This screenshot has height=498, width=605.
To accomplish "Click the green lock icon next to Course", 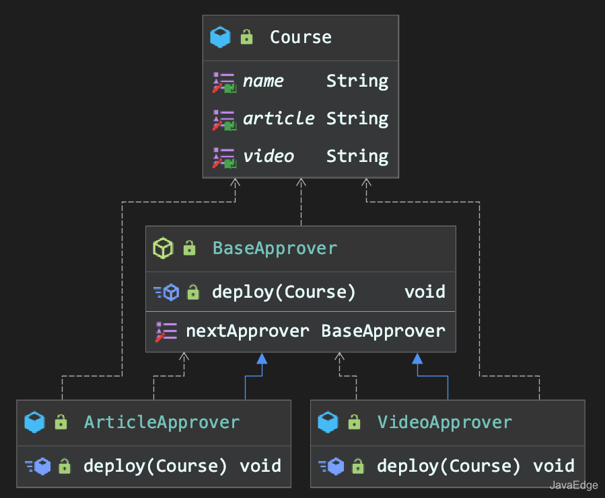I will coord(247,37).
